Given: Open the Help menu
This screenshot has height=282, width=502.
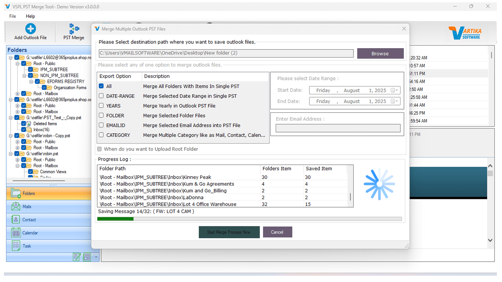Looking at the screenshot, I should (x=30, y=16).
